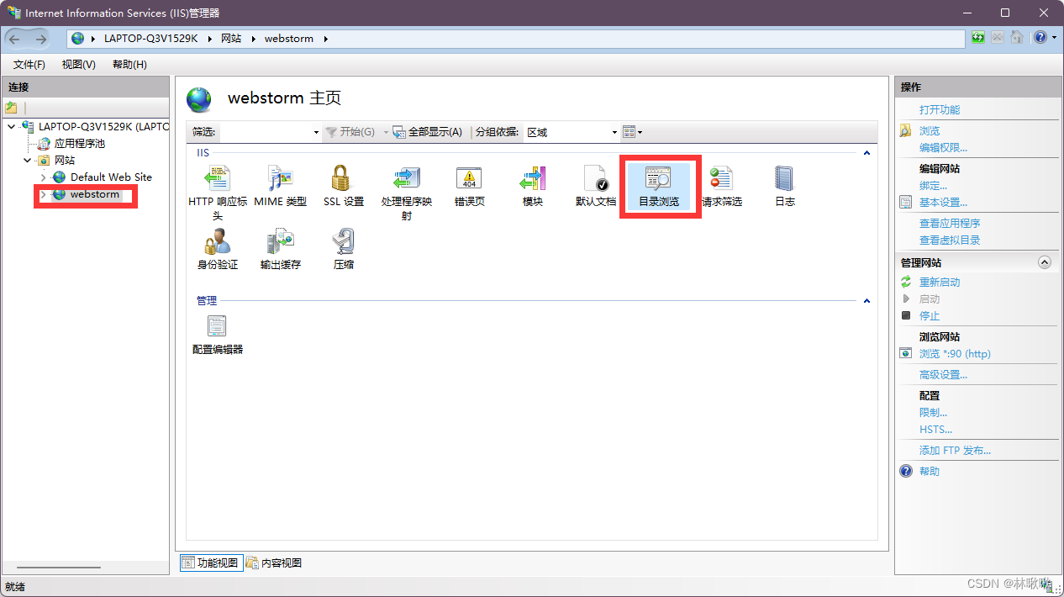The width and height of the screenshot is (1064, 597).
Task: Click the 基本设置... link
Action: click(943, 203)
